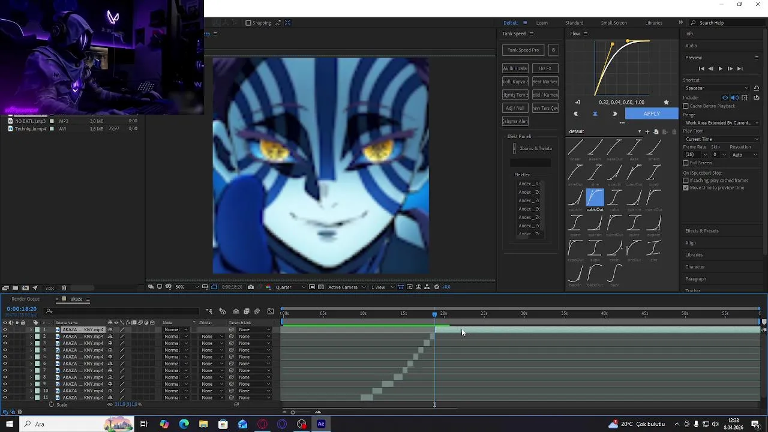768x432 pixels.
Task: Check the Full Screen option
Action: point(686,163)
